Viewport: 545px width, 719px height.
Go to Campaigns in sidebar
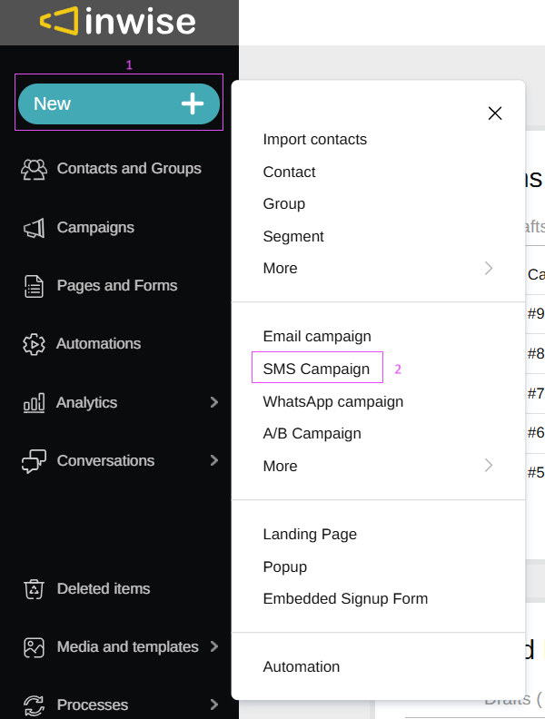pyautogui.click(x=95, y=228)
